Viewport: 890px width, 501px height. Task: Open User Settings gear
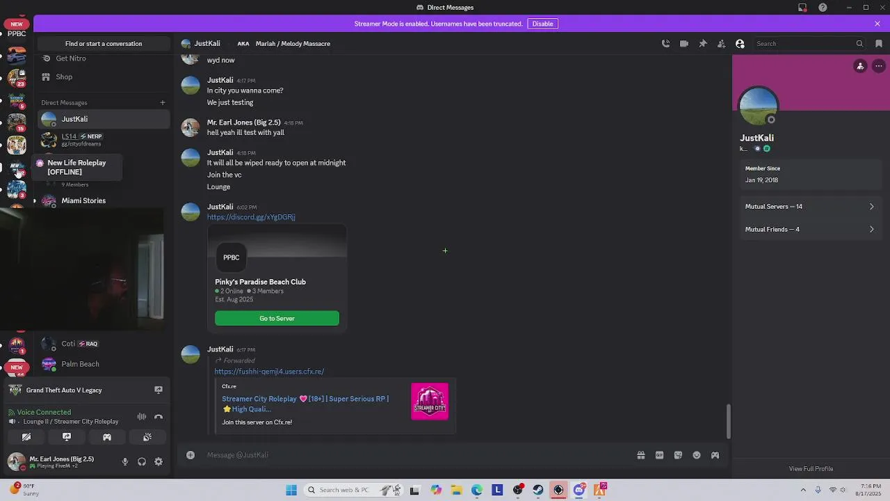point(159,462)
